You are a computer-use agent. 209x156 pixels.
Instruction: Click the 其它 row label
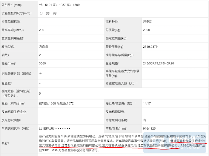pyautogui.click(x=5, y=143)
